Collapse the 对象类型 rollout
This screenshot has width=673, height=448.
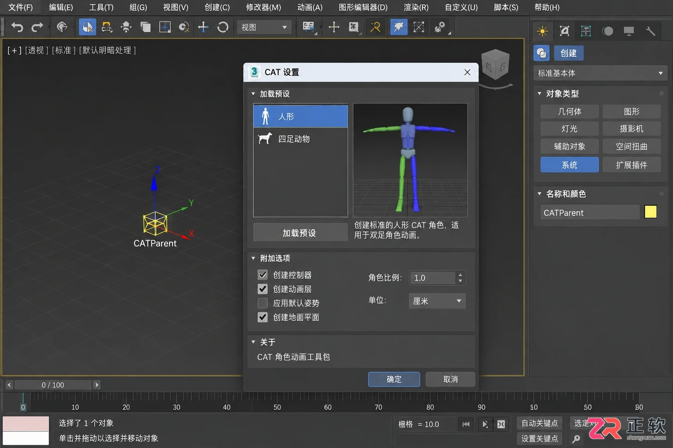click(539, 93)
